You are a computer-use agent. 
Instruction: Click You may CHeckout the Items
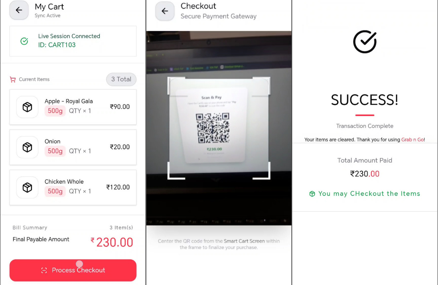[x=369, y=194]
